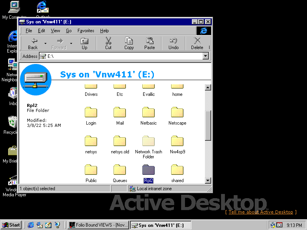
Task: Open the Forward history dropdown arrow
Action: pyautogui.click(x=71, y=43)
